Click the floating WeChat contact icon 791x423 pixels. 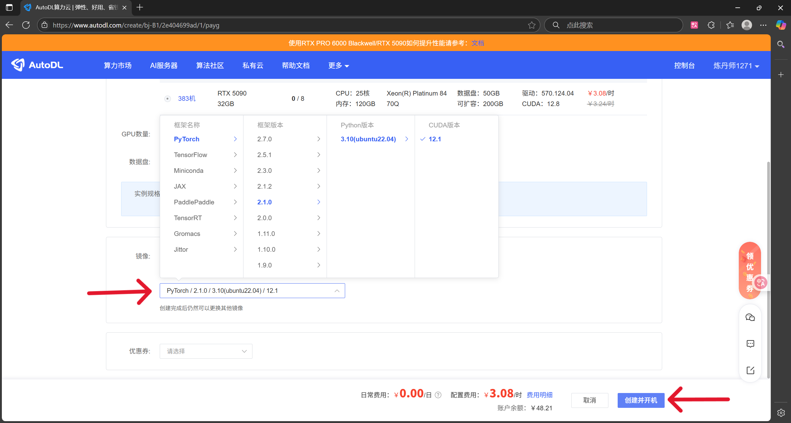pos(750,317)
